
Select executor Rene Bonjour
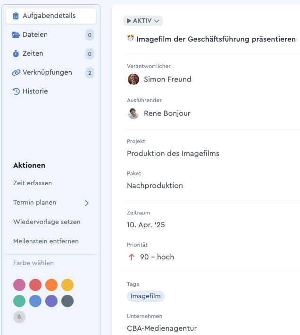pos(167,113)
